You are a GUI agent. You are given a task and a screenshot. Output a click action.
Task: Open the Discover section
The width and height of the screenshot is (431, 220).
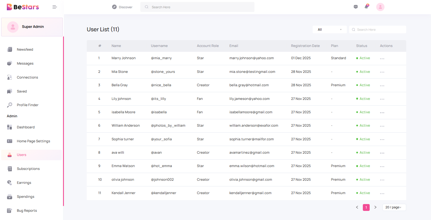click(x=122, y=7)
